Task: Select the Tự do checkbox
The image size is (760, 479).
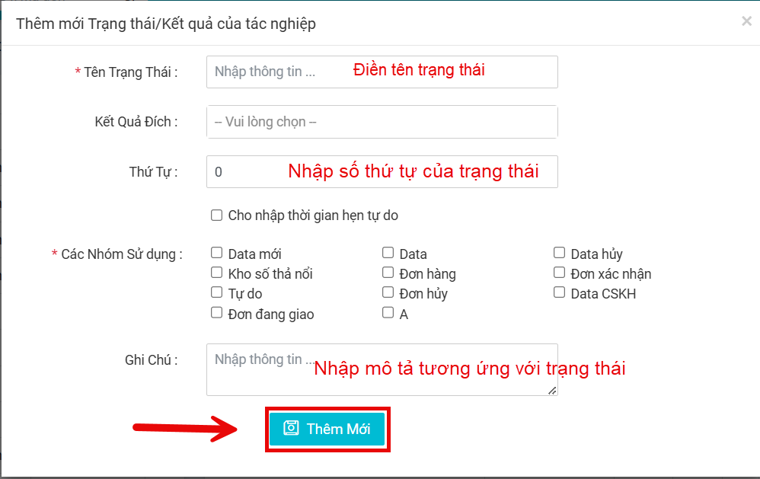Action: (217, 292)
